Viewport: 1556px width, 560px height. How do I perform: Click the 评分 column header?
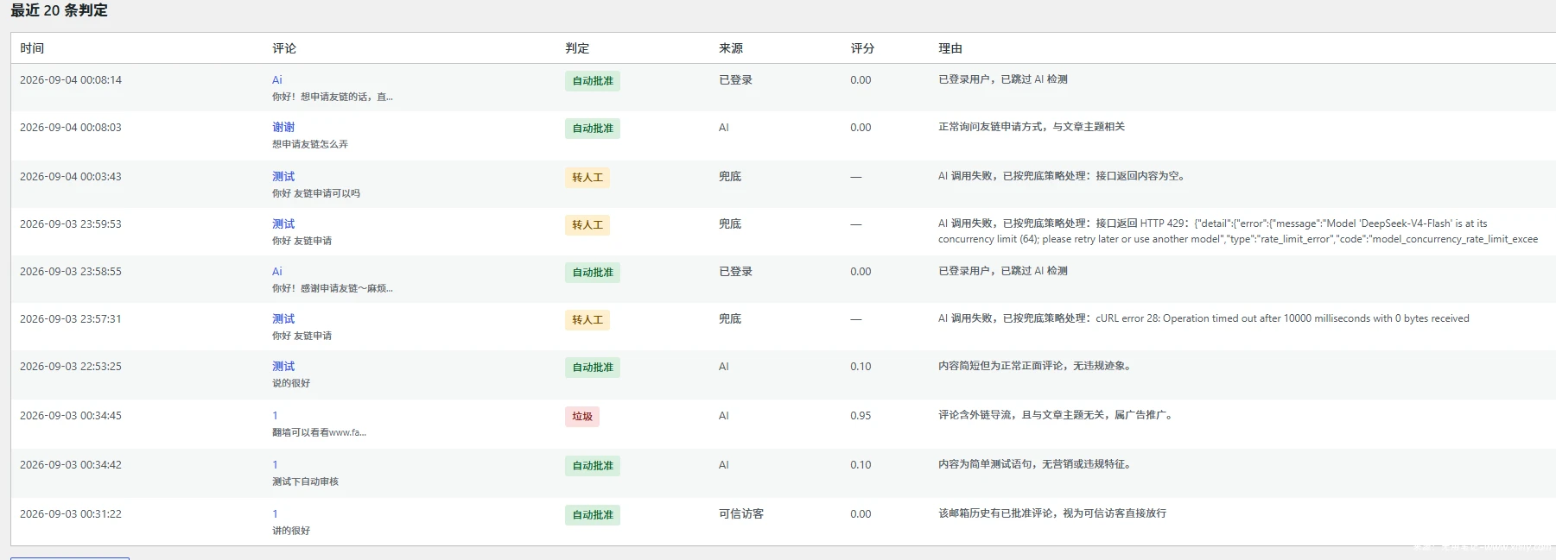click(x=862, y=48)
